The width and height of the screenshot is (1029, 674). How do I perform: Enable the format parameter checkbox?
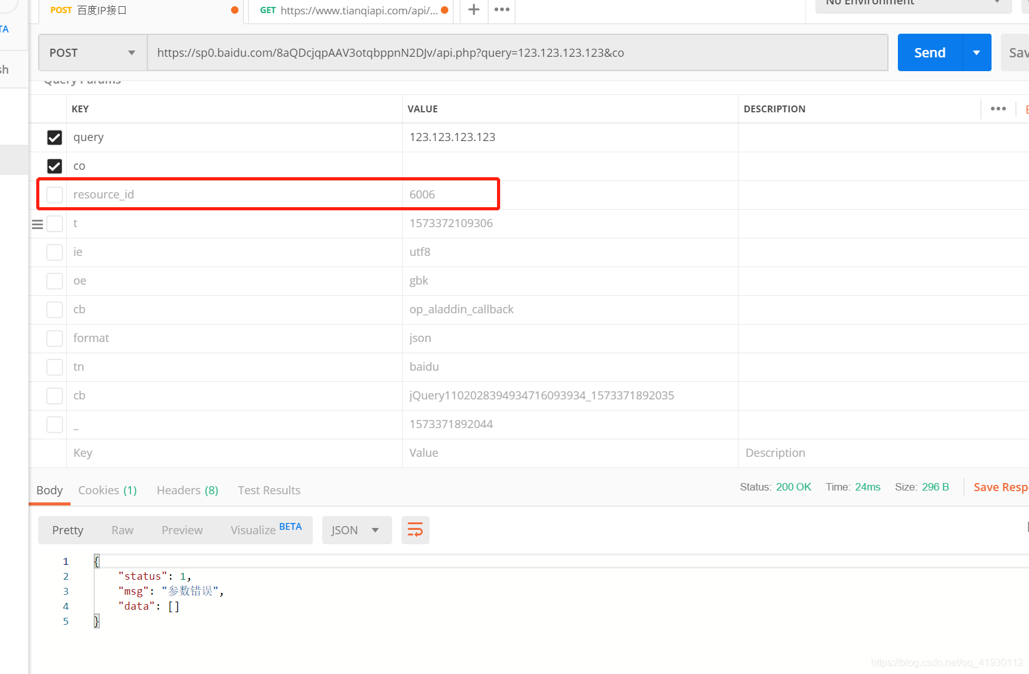tap(54, 338)
